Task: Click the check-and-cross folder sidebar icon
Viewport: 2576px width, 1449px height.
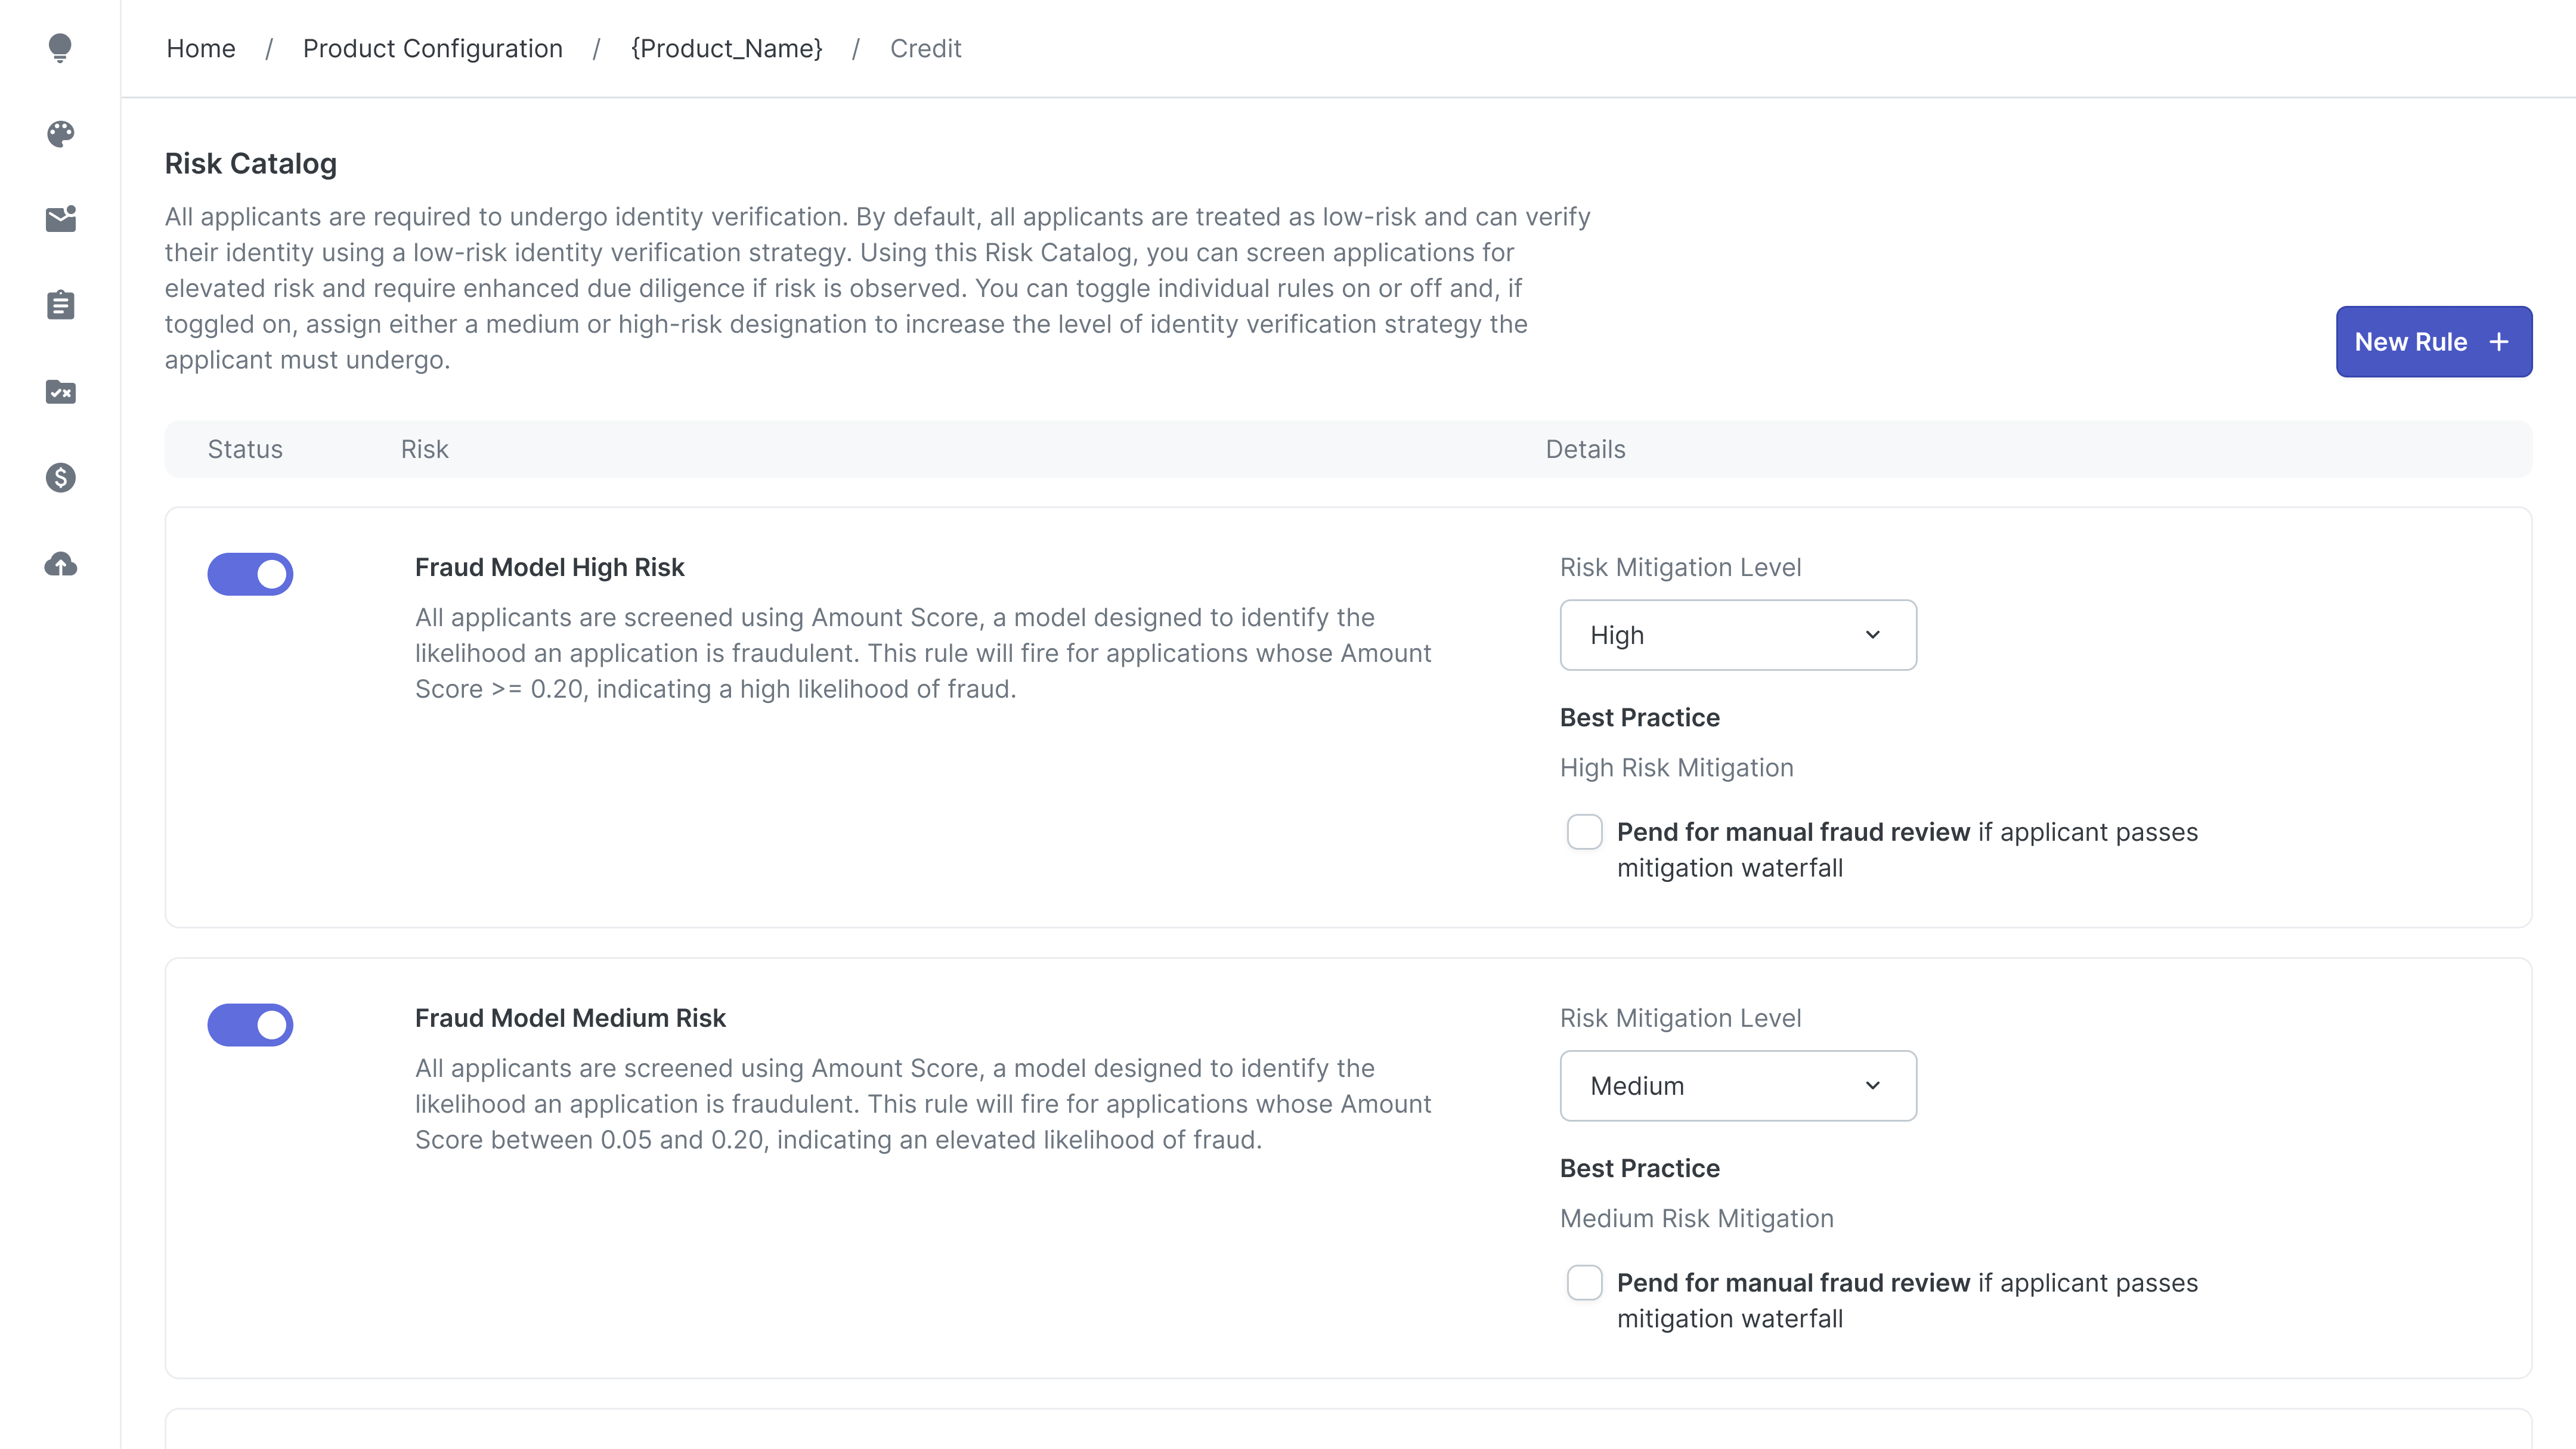Action: pyautogui.click(x=60, y=392)
